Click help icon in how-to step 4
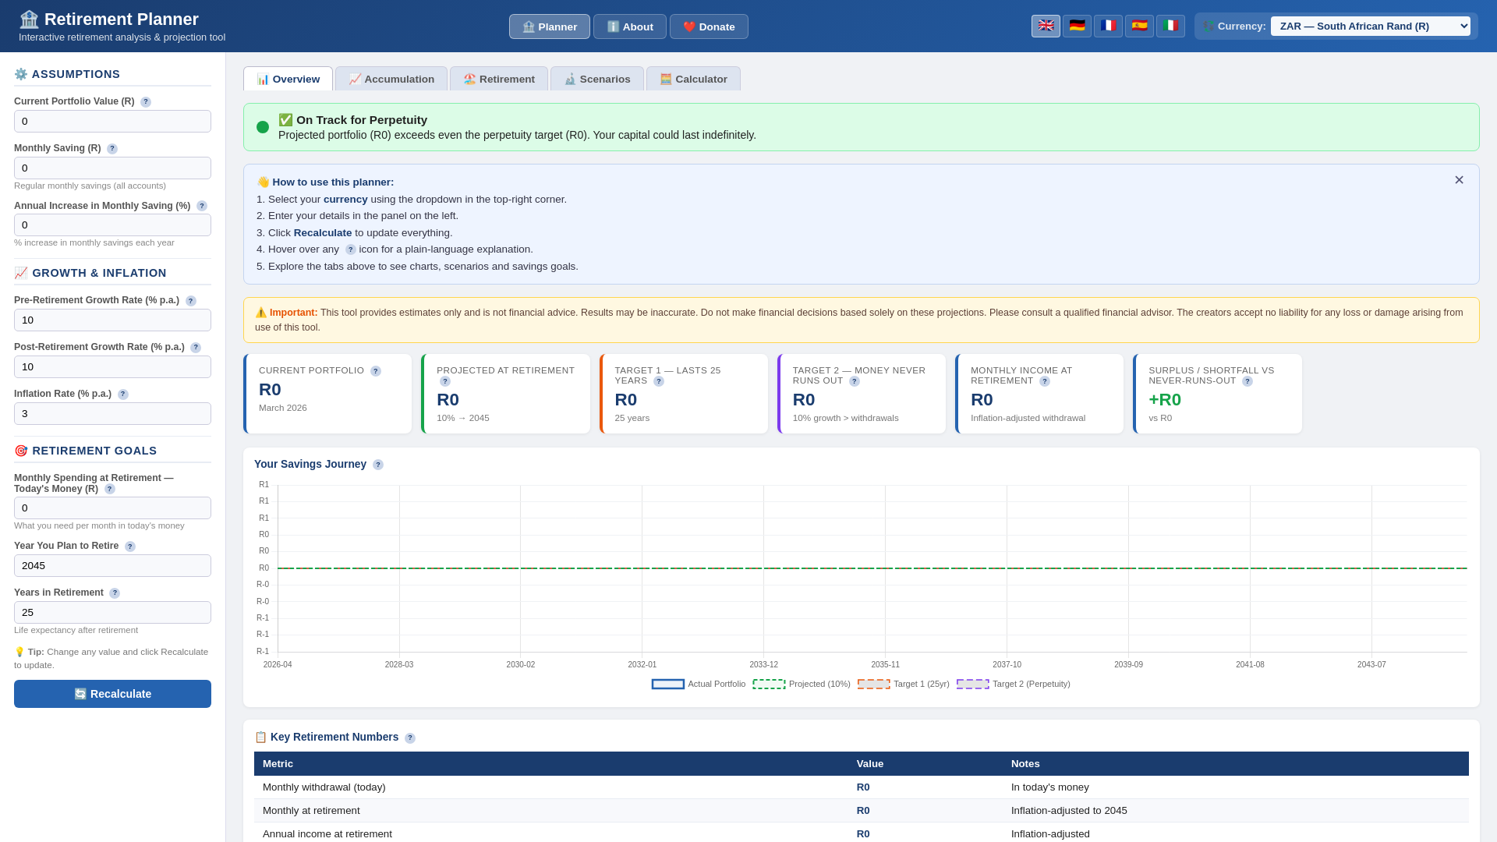 coord(351,250)
